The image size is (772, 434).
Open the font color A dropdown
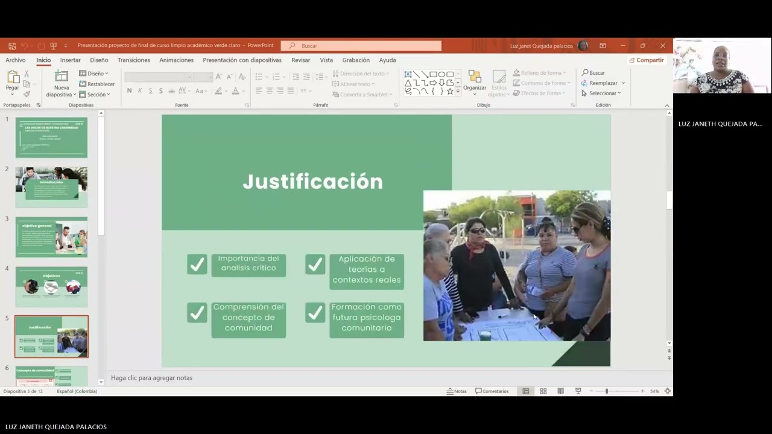[x=242, y=91]
